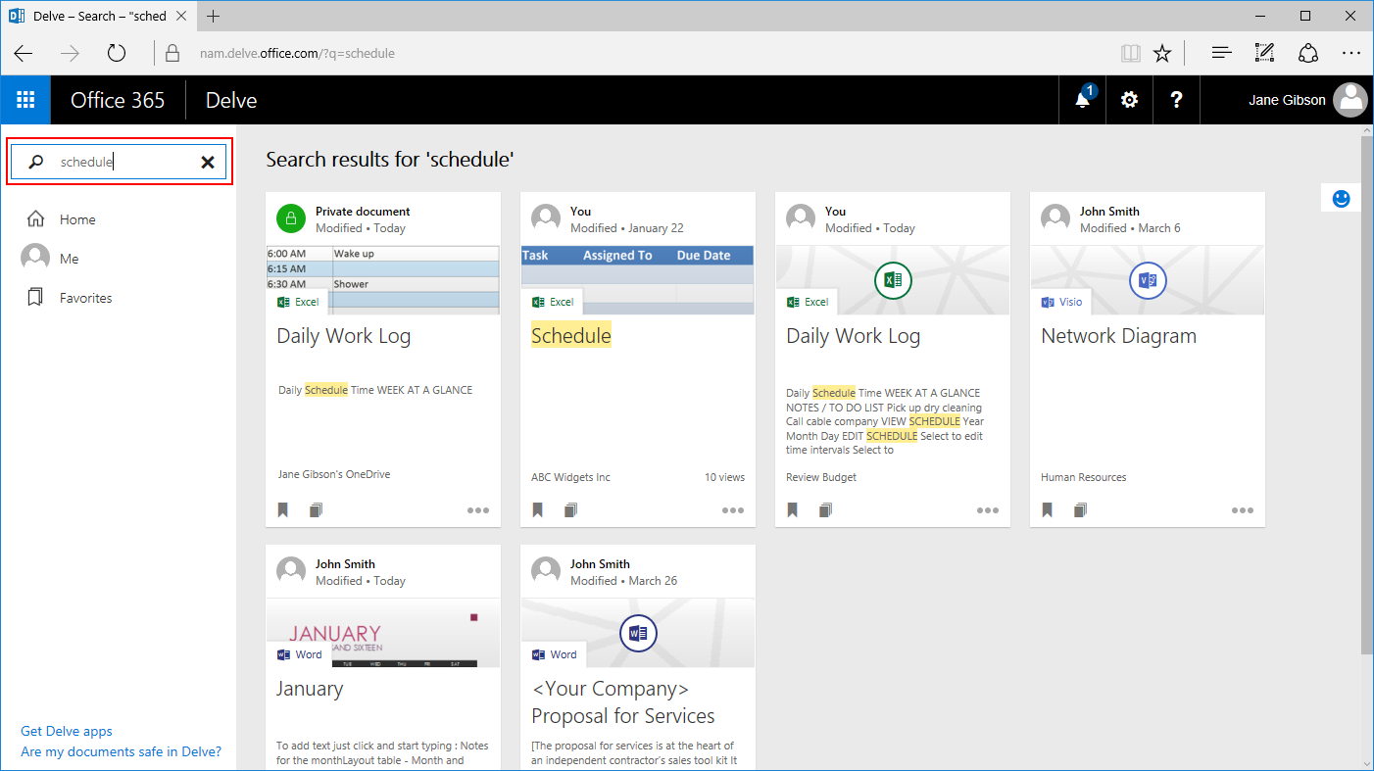Add Review Budget Daily Work Log to board
The width and height of the screenshot is (1374, 771).
tap(825, 510)
